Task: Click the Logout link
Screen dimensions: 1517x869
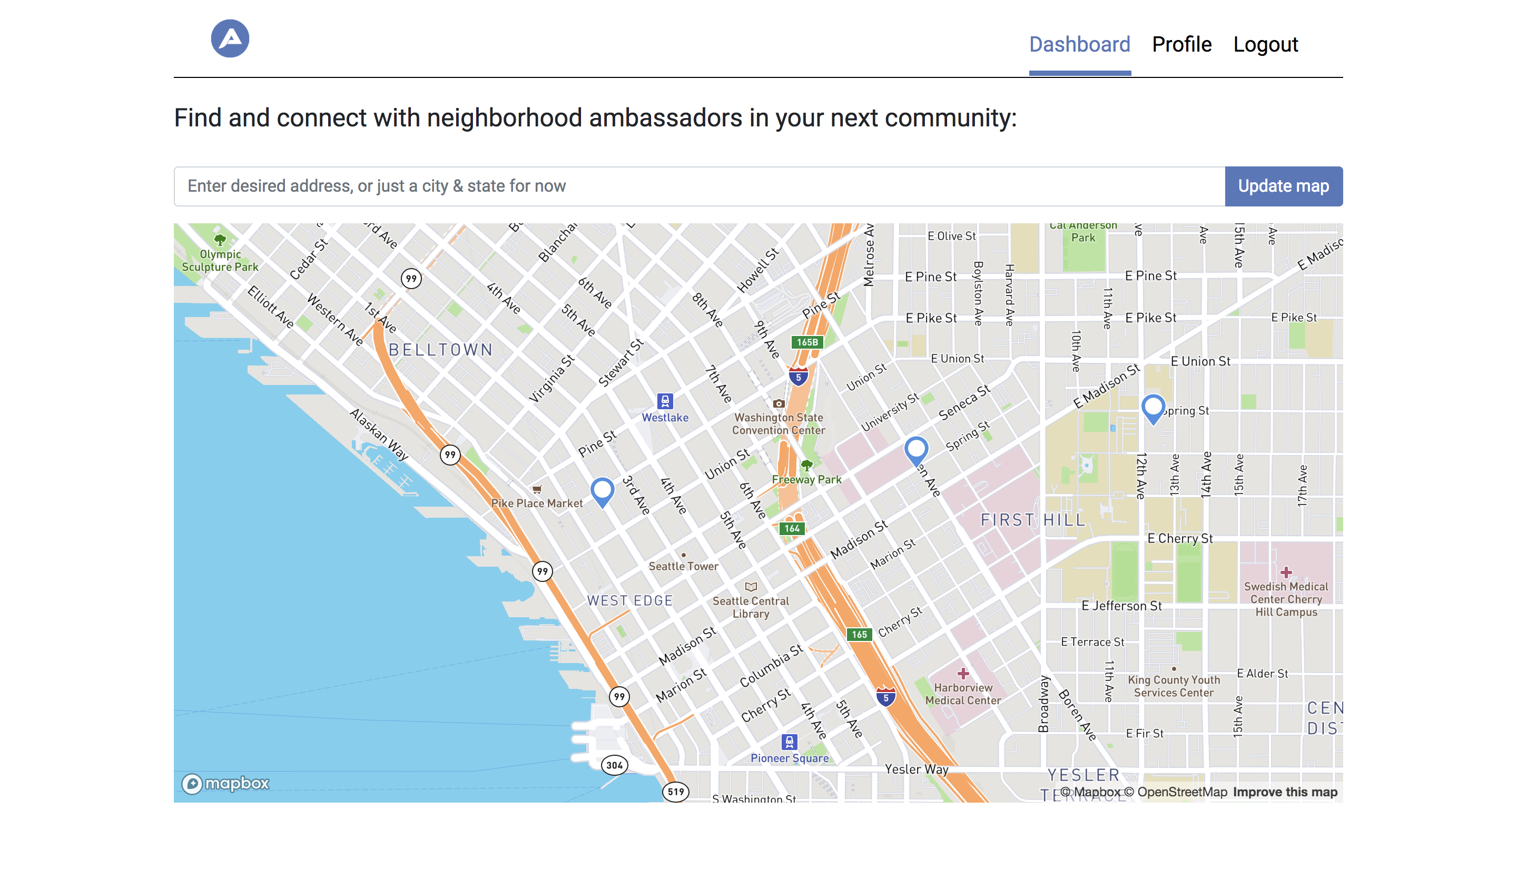Action: click(x=1265, y=45)
